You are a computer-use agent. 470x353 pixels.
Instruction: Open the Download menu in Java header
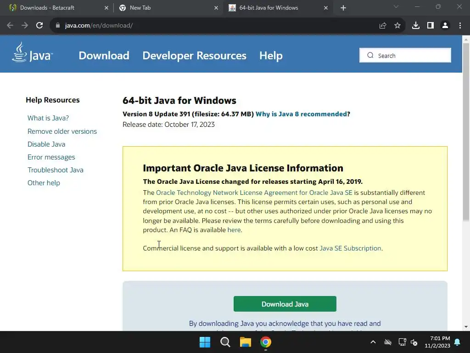pos(104,56)
